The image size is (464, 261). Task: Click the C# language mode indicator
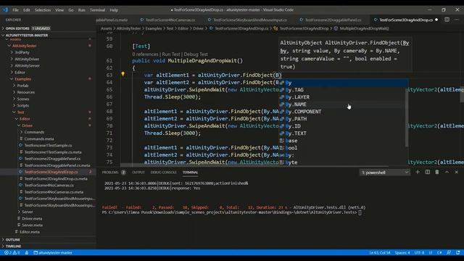tap(439, 253)
